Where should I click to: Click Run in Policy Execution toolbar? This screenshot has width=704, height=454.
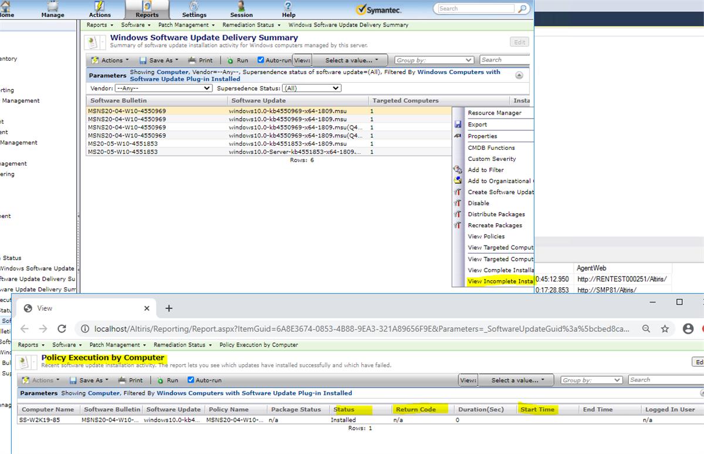tap(167, 380)
